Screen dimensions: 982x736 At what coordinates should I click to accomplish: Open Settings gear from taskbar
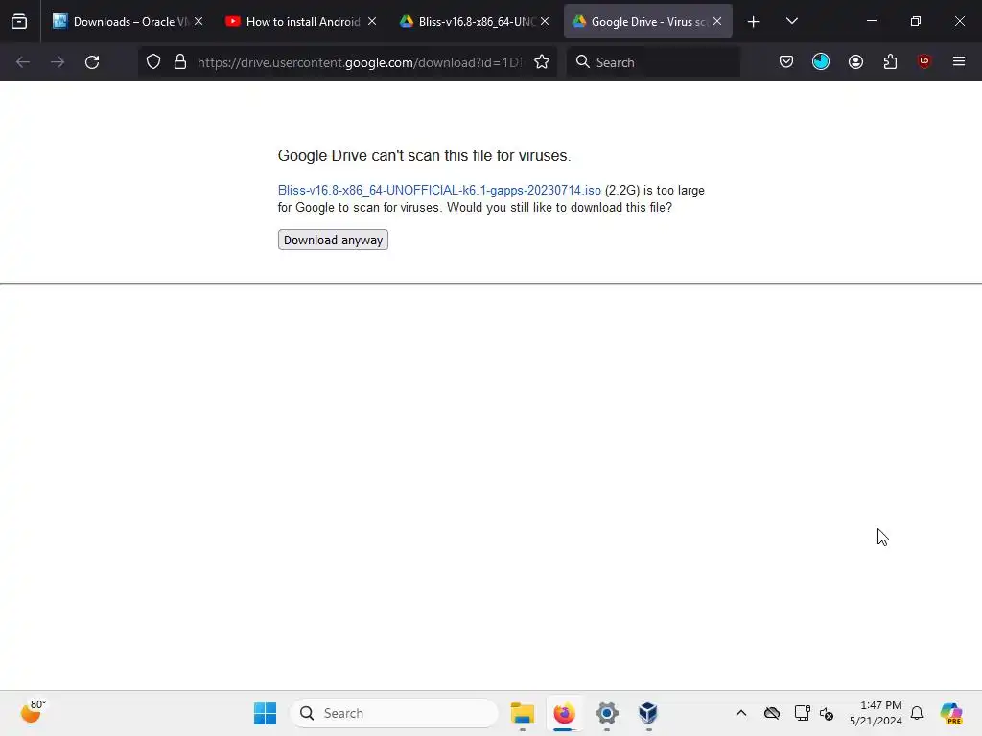point(606,713)
